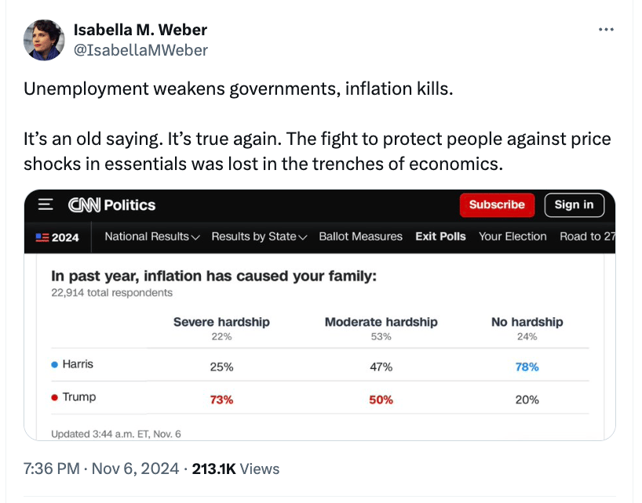Open the @IsabellaMWeber handle link
Screen dimensions: 642x503
point(140,50)
